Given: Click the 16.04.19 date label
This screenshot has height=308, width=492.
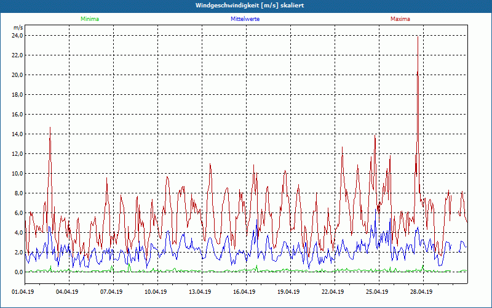Looking at the screenshot, I should (x=244, y=291).
